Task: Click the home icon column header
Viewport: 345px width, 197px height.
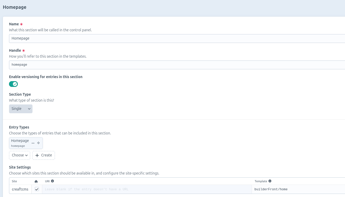Action: click(x=36, y=181)
